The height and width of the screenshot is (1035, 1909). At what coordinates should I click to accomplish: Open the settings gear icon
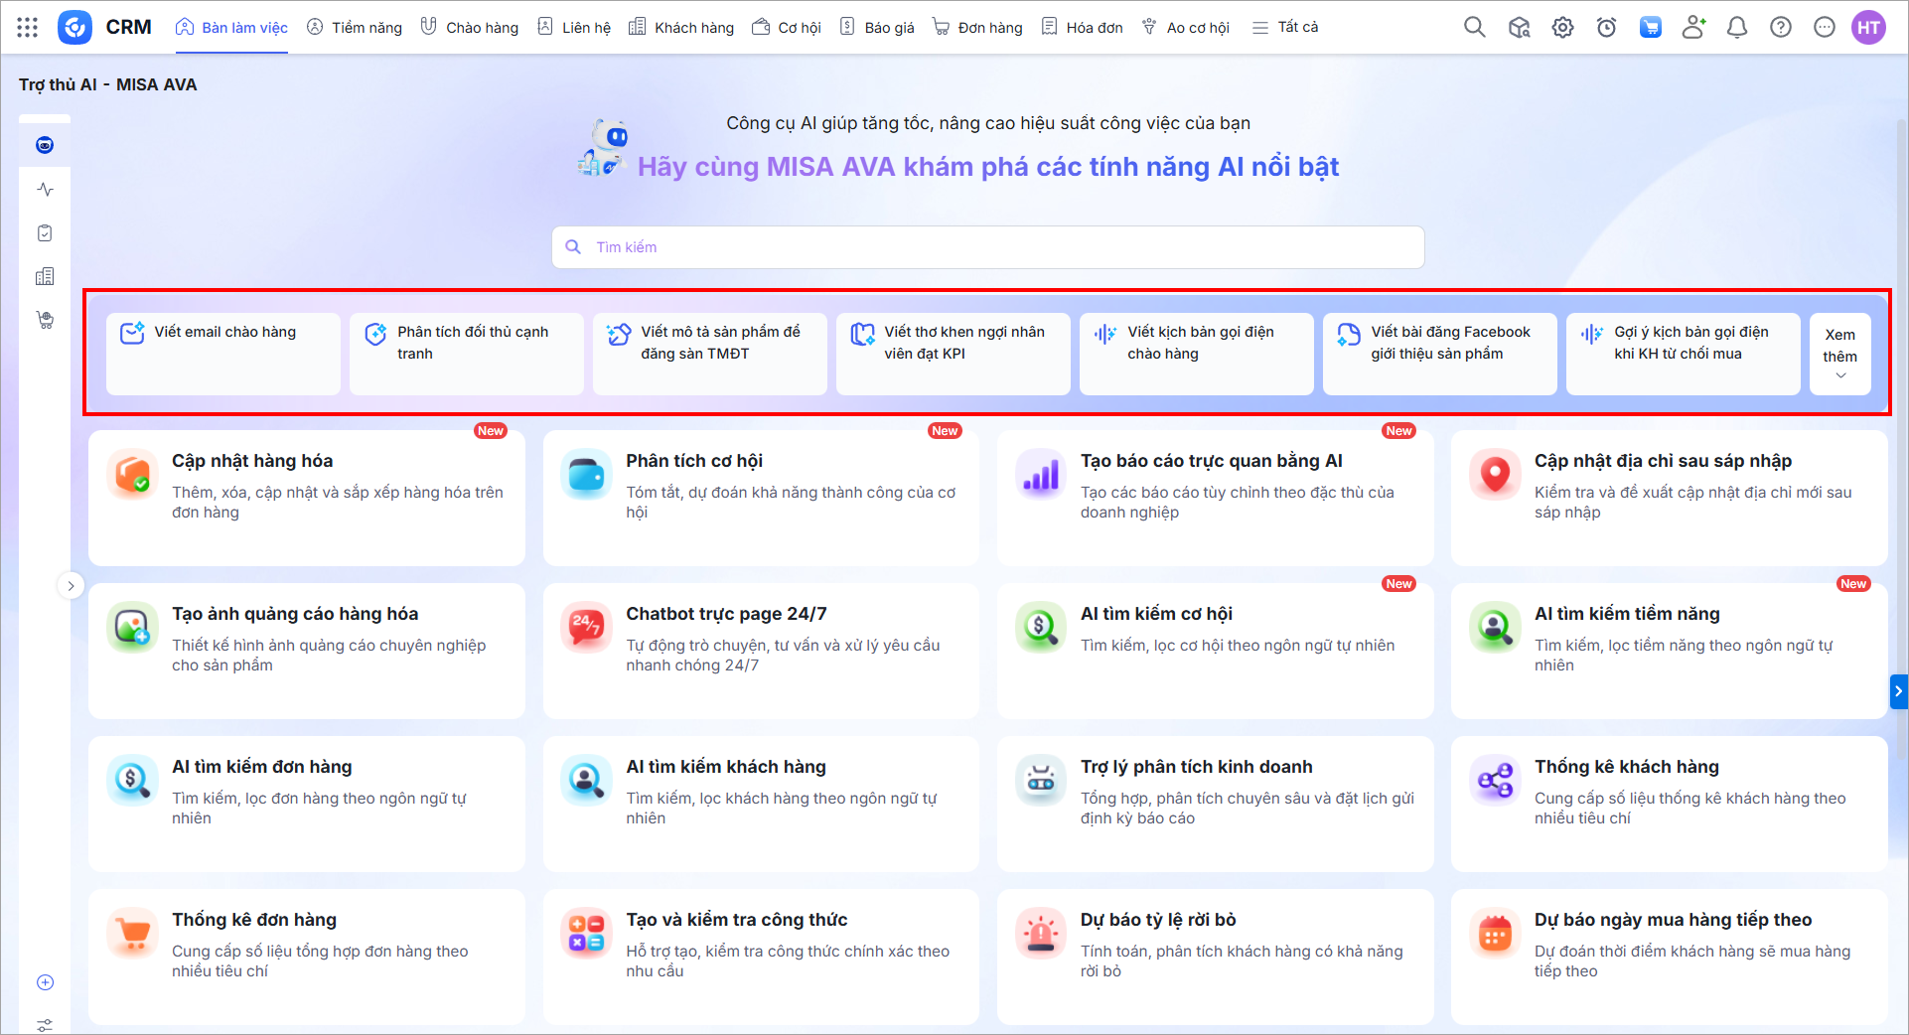[x=1562, y=28]
